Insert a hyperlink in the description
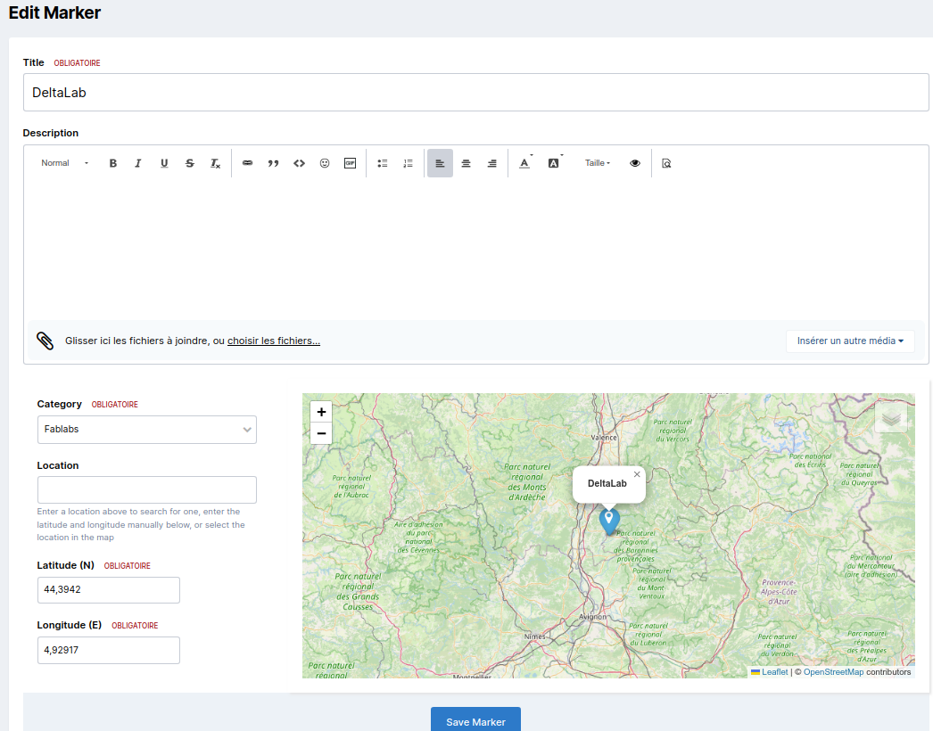This screenshot has height=731, width=933. point(248,163)
